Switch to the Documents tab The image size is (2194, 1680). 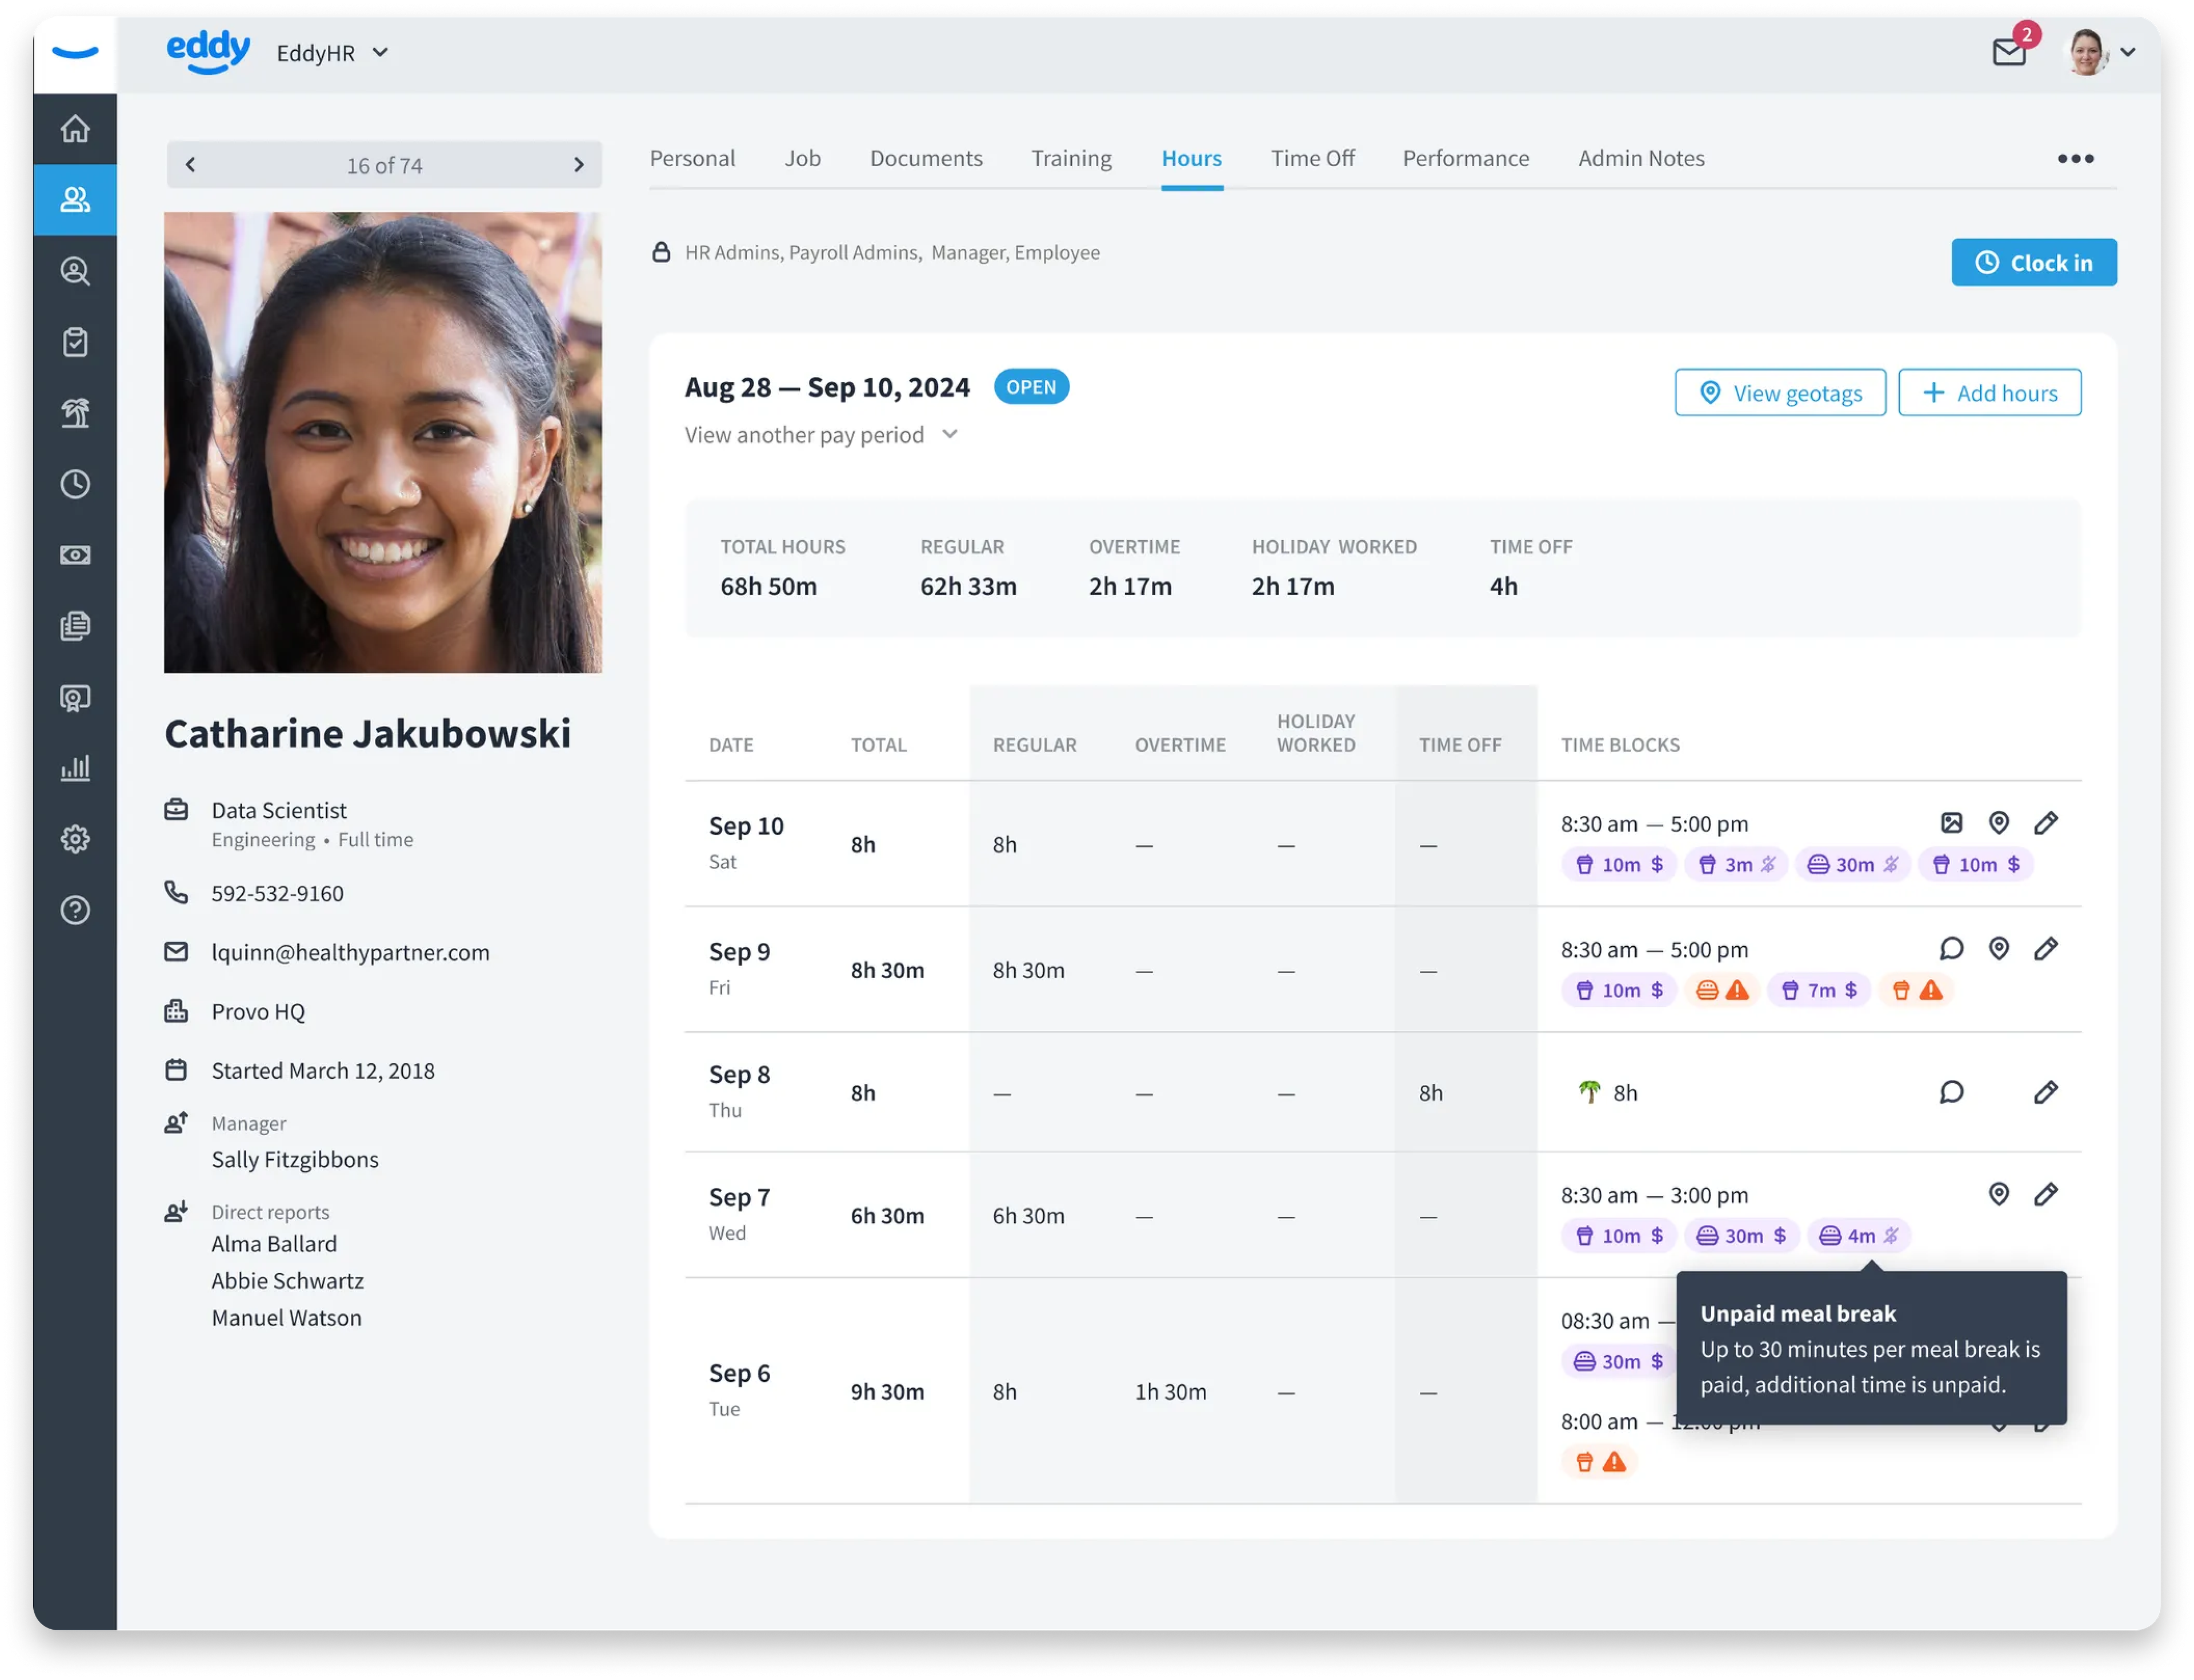[926, 158]
